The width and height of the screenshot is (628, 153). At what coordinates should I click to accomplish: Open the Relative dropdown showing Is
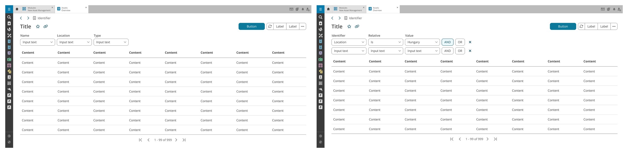click(386, 42)
